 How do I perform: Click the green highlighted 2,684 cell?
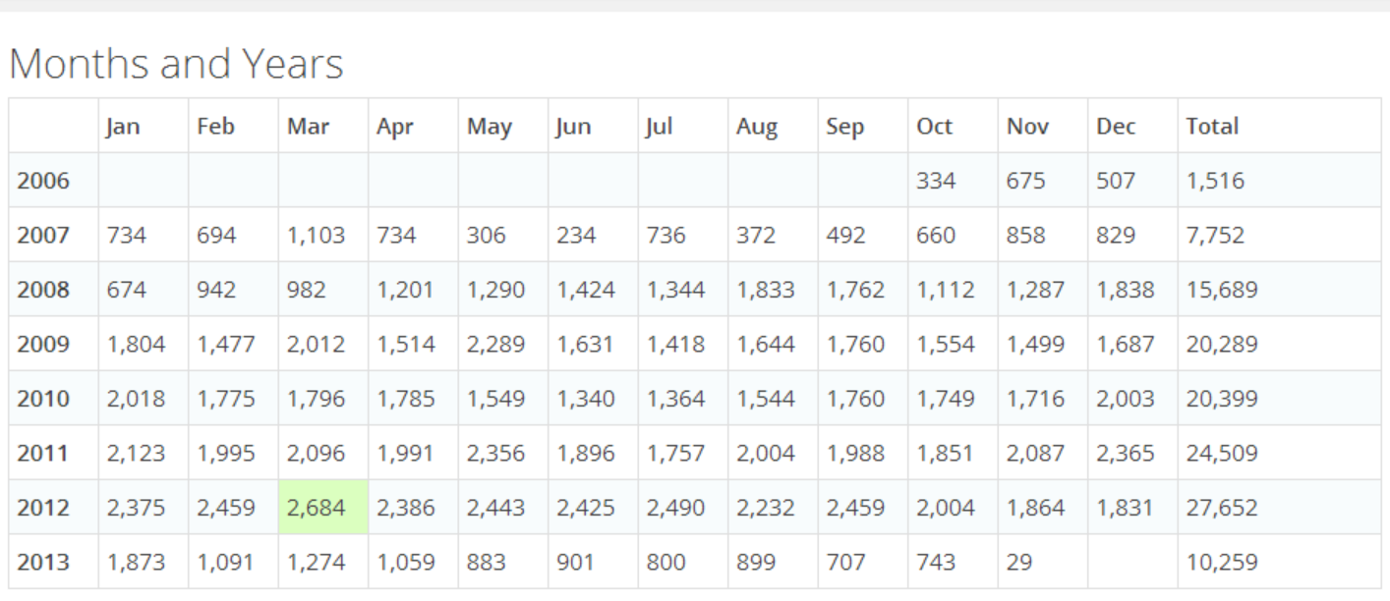click(x=316, y=509)
